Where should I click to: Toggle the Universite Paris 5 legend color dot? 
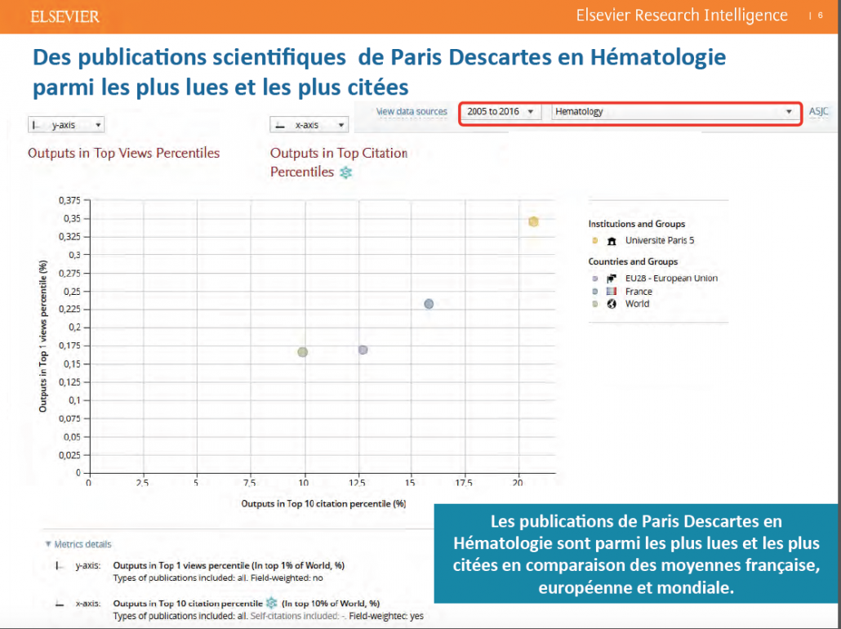[594, 240]
